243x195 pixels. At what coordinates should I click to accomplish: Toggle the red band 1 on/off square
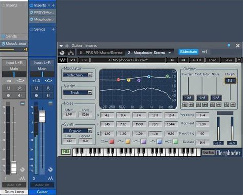(111, 142)
